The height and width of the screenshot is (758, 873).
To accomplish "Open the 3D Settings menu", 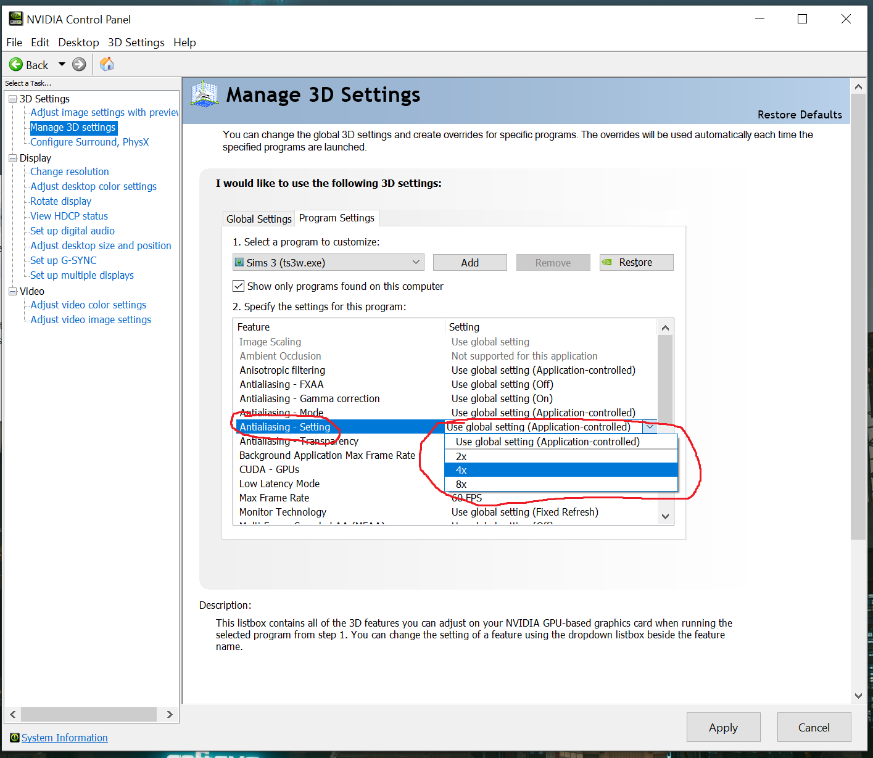I will point(136,42).
